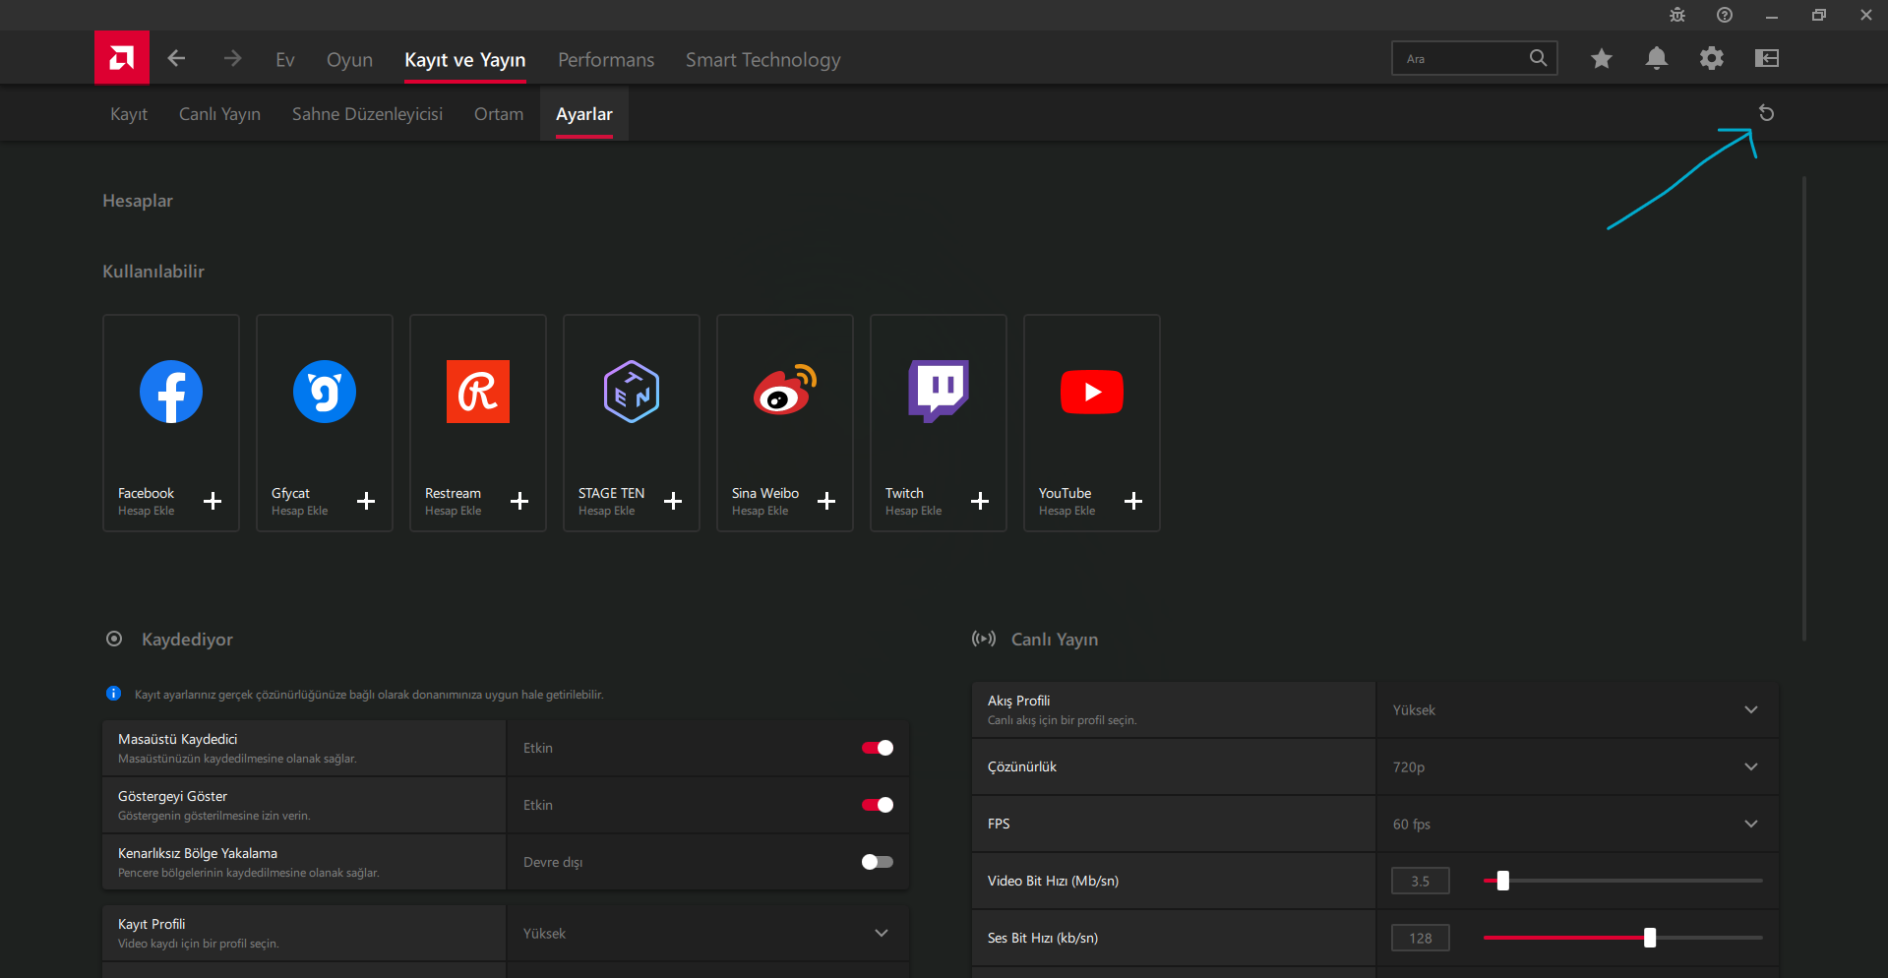The height and width of the screenshot is (978, 1888).
Task: Go forward with the right arrow
Action: (232, 58)
